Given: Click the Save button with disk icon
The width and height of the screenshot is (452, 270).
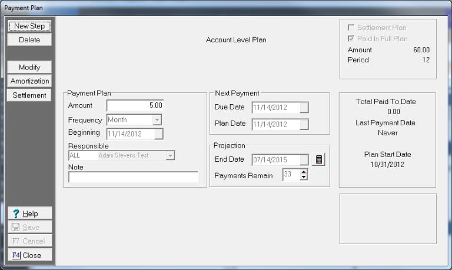Looking at the screenshot, I should [x=29, y=228].
